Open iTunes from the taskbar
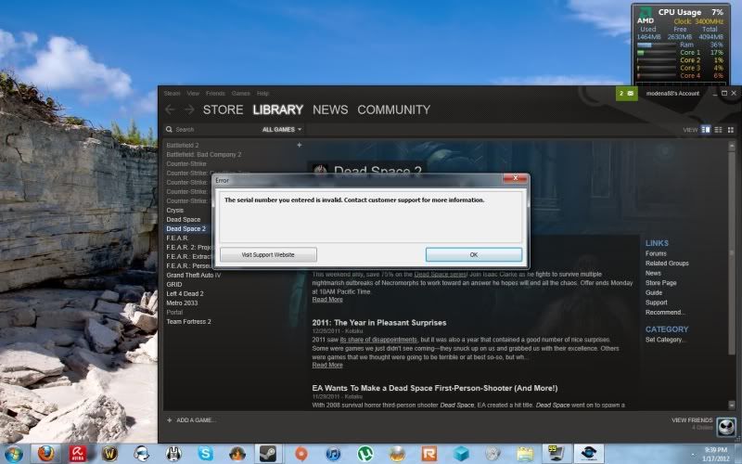 tap(333, 454)
